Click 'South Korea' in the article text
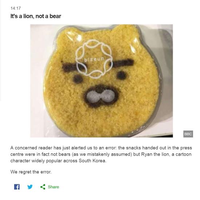The width and height of the screenshot is (200, 200). tap(92, 161)
